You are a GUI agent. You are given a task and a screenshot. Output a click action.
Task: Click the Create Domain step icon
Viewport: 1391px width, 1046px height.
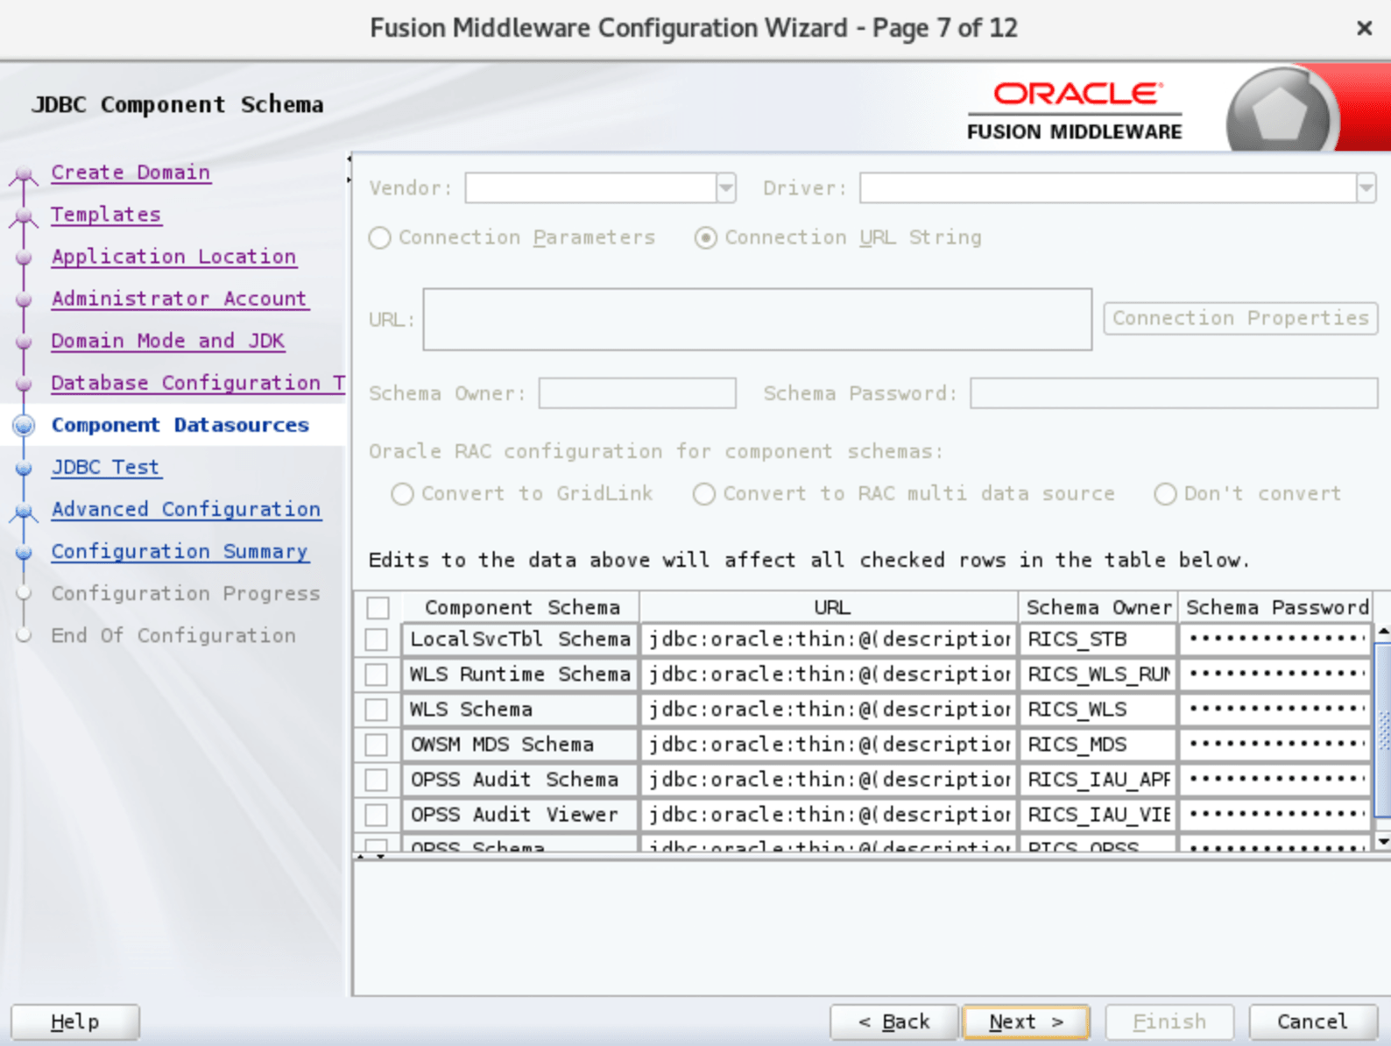[x=24, y=174]
